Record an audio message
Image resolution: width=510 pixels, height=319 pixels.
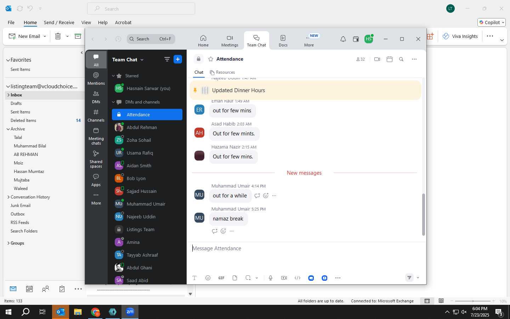(x=271, y=278)
